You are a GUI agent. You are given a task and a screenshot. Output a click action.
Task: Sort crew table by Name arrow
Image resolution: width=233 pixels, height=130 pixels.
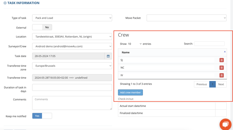225,52
